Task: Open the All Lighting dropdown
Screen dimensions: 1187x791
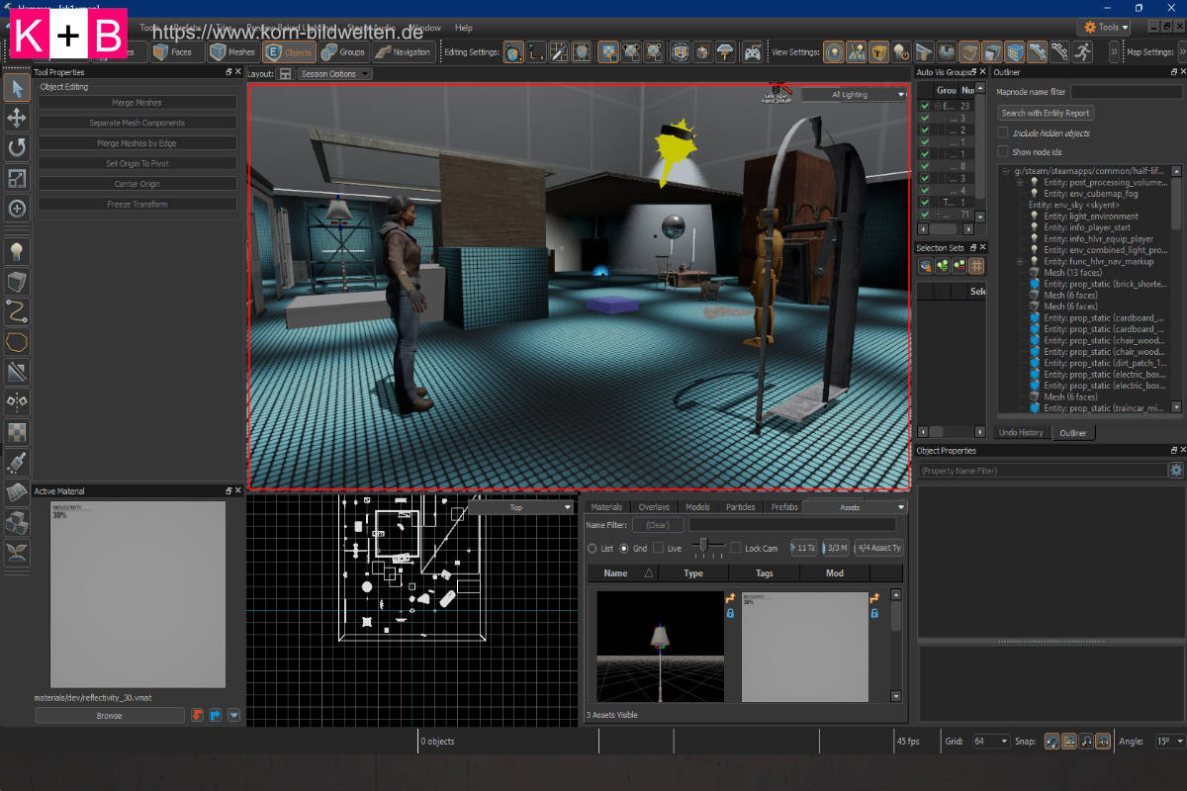Action: coord(854,95)
